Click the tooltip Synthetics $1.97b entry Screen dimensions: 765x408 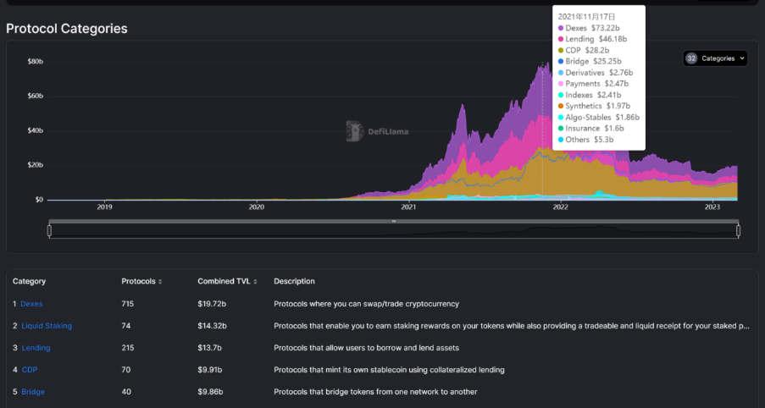coord(594,106)
